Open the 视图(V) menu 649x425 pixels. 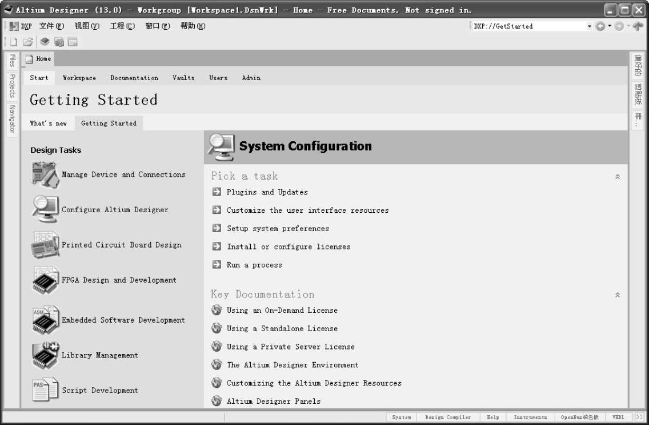87,26
